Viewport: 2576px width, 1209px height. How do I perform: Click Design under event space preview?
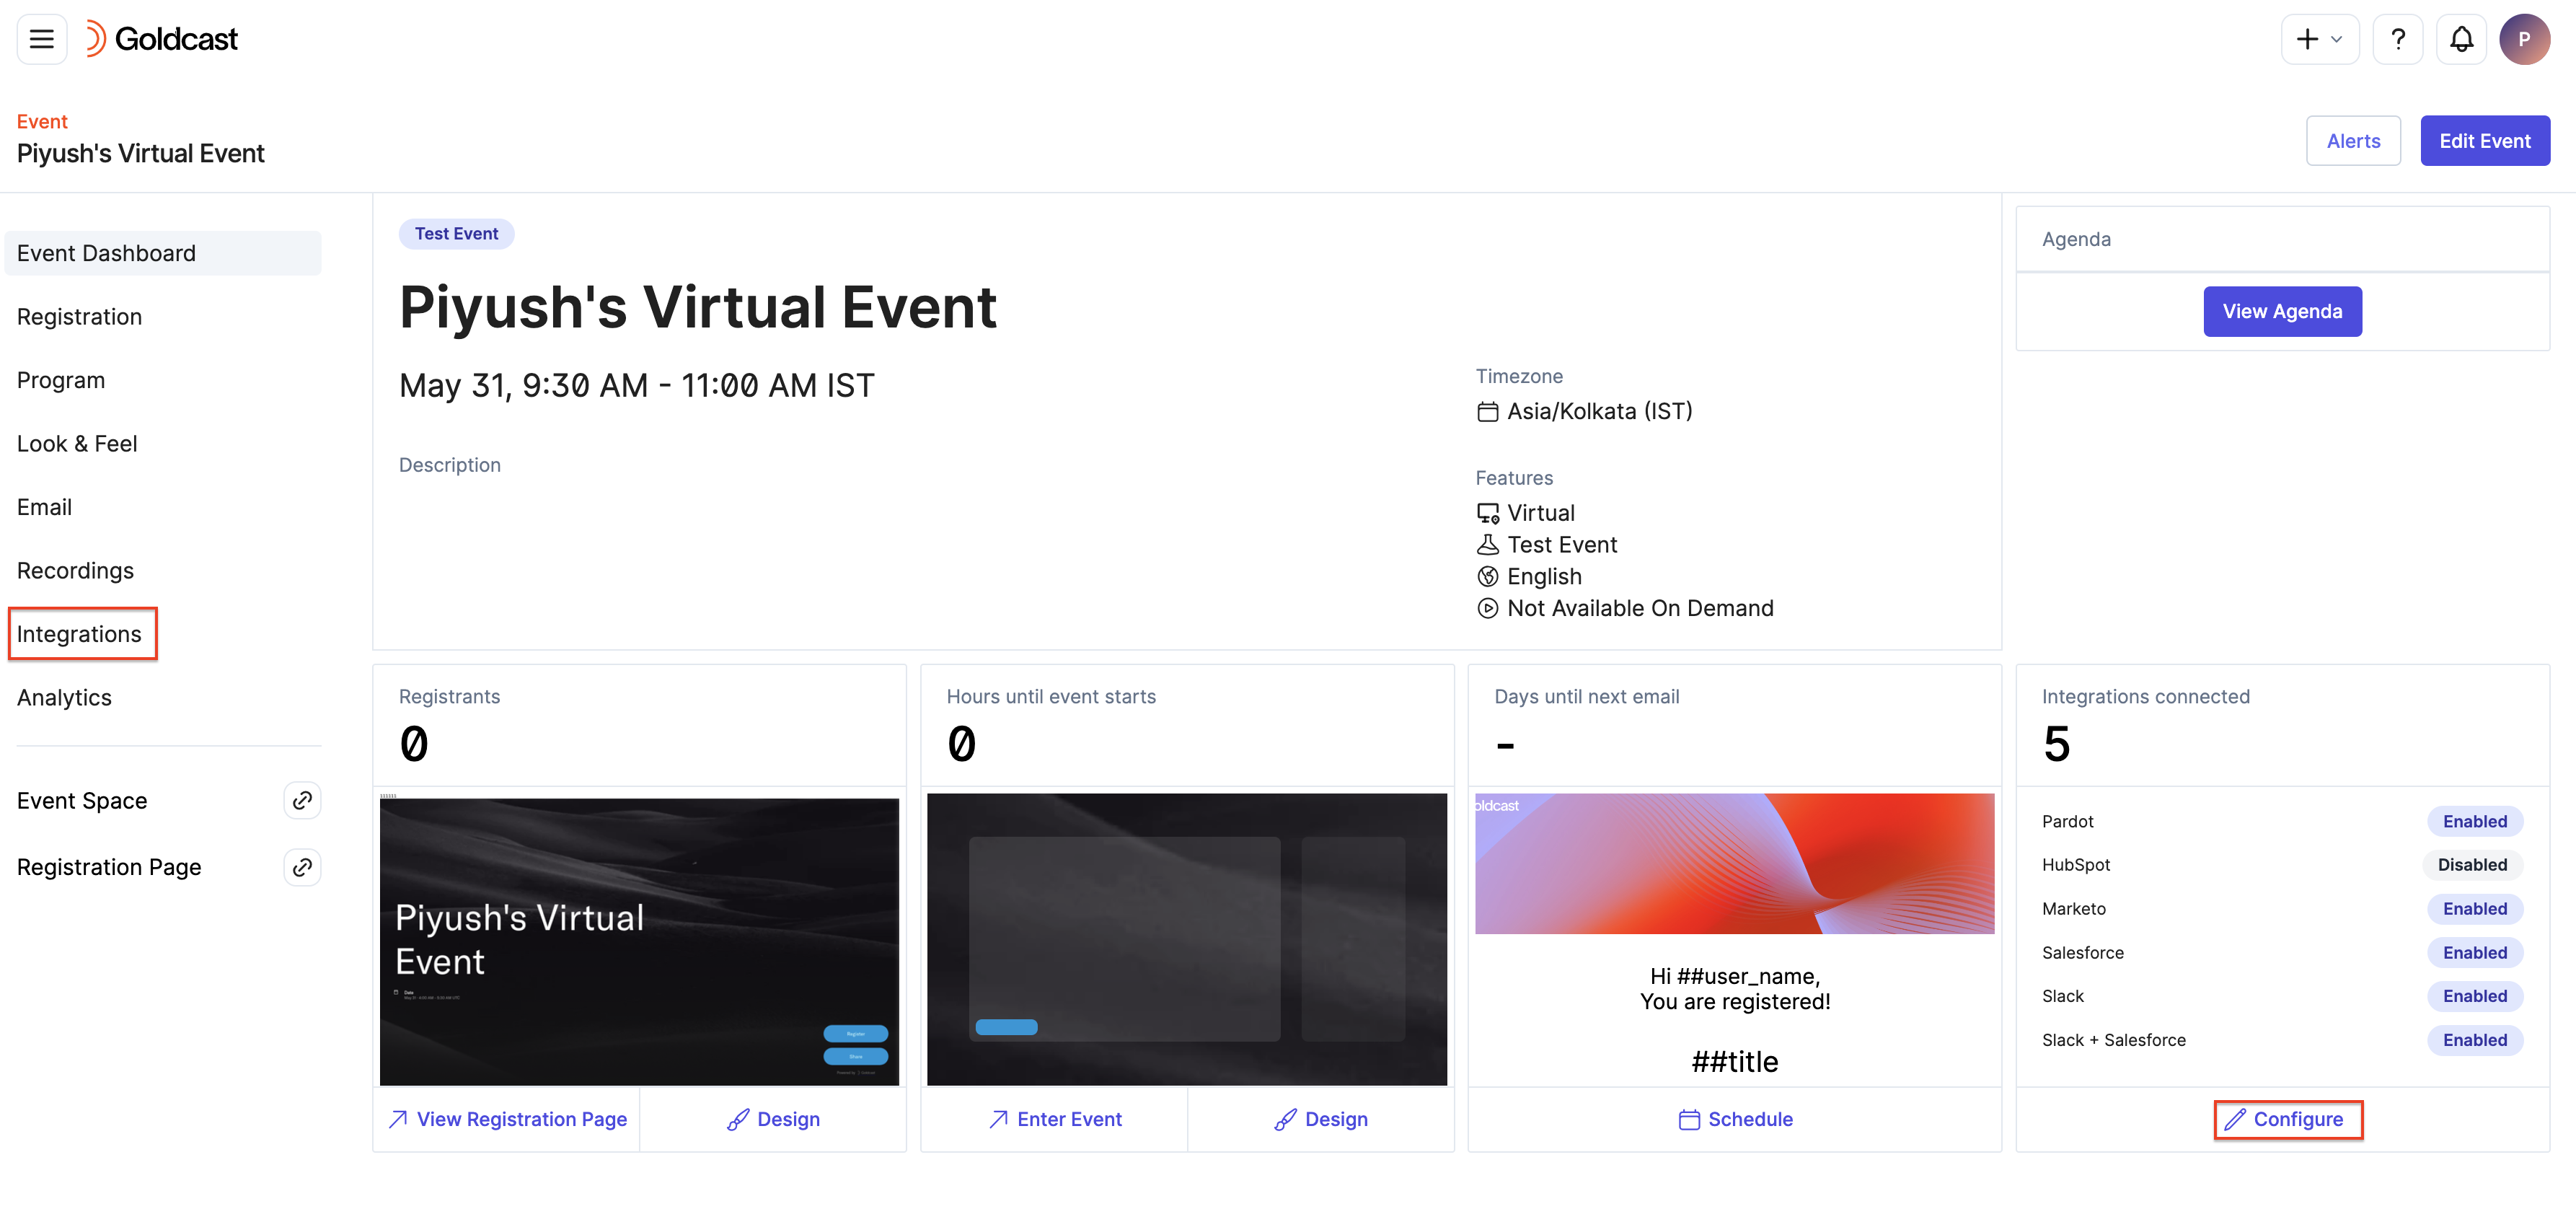[x=1320, y=1120]
